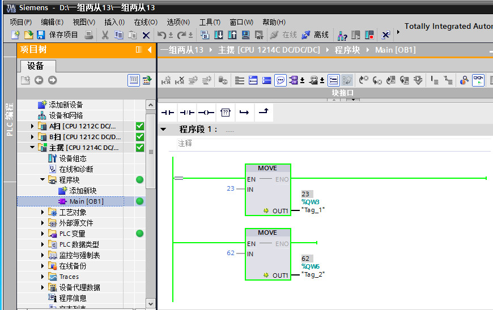Open 设备组态 under 主摆

[x=73, y=158]
